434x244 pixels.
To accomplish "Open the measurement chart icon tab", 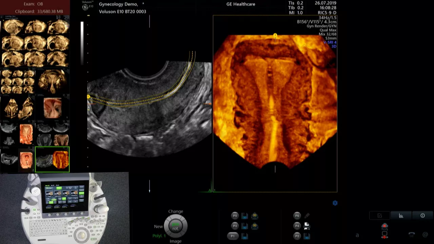I will (401, 216).
